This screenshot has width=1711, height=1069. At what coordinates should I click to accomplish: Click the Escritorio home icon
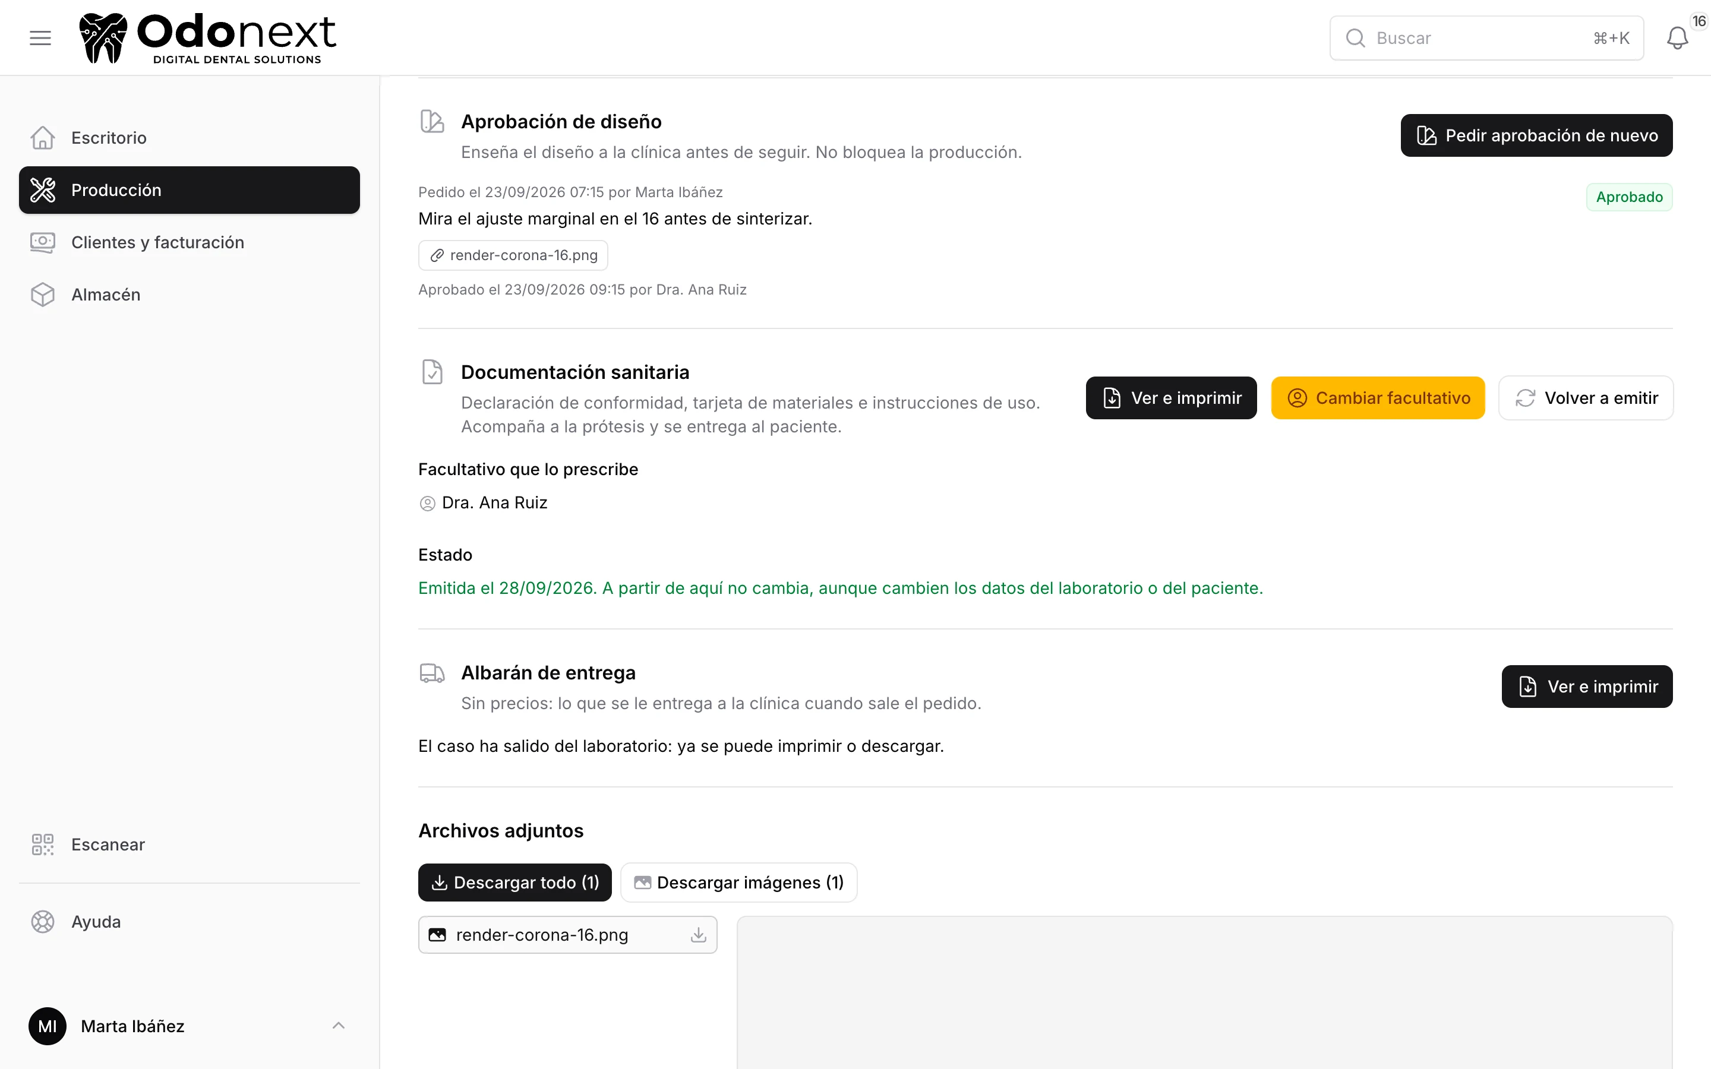(x=42, y=138)
